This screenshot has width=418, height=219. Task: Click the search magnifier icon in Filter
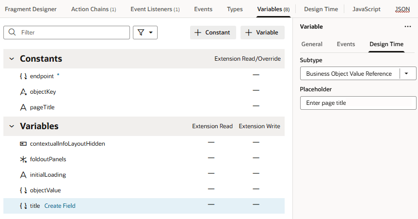point(12,33)
